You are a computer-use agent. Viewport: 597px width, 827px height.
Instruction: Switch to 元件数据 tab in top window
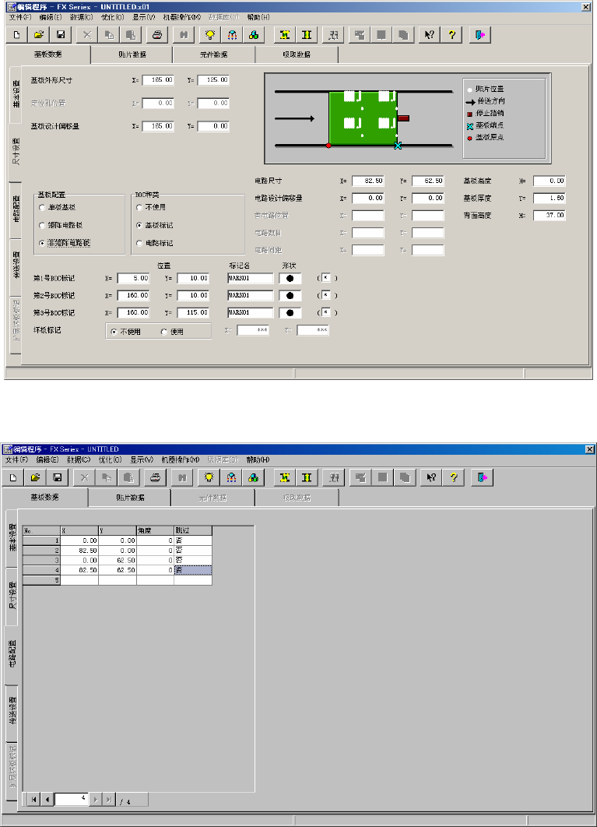pos(213,55)
